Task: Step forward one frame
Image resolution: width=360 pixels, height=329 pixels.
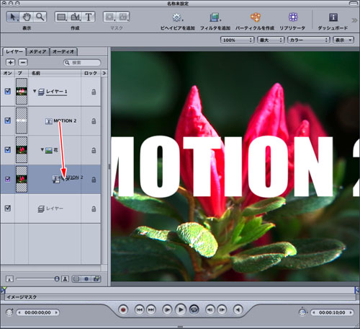Action: click(222, 310)
